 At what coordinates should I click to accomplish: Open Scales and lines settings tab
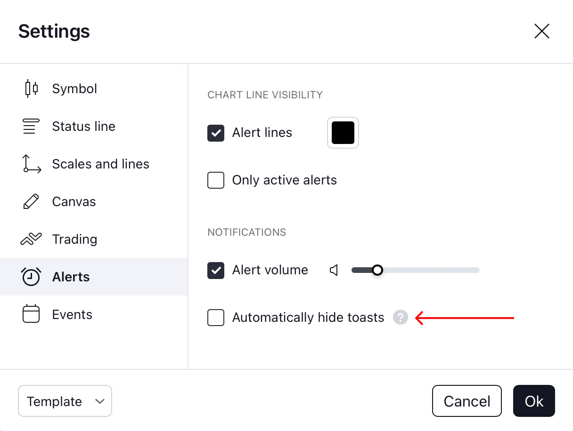click(100, 164)
